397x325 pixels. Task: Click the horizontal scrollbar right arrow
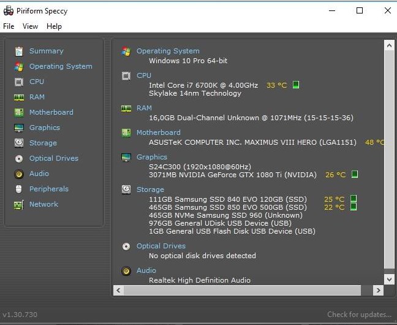(378, 291)
